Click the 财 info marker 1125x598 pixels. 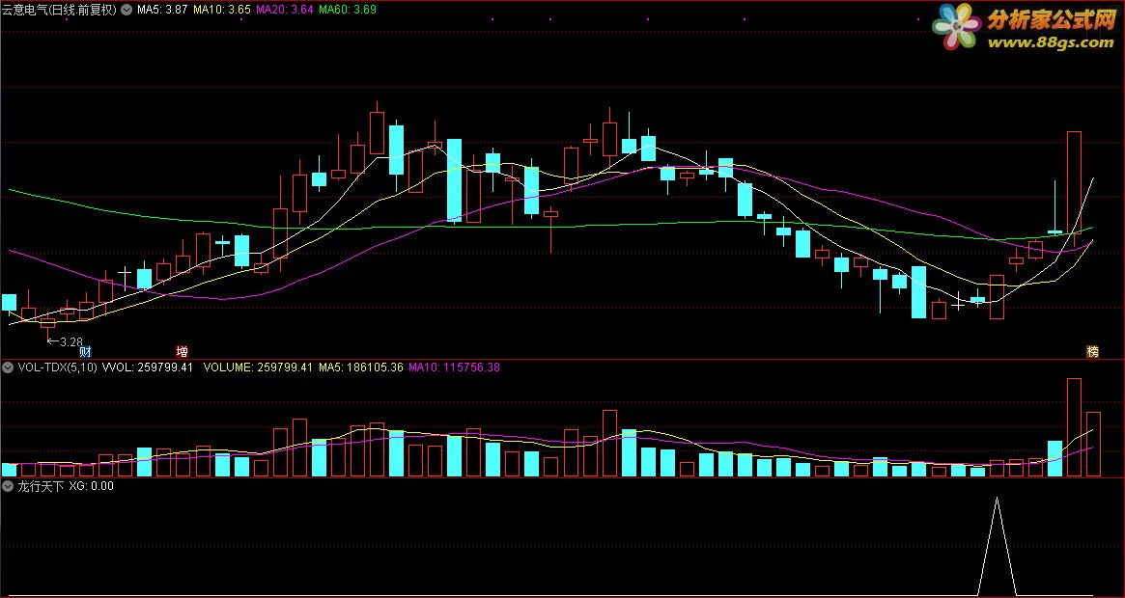click(x=85, y=351)
